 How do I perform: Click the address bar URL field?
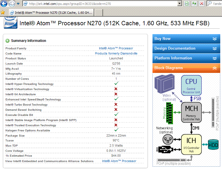coord(100,4)
